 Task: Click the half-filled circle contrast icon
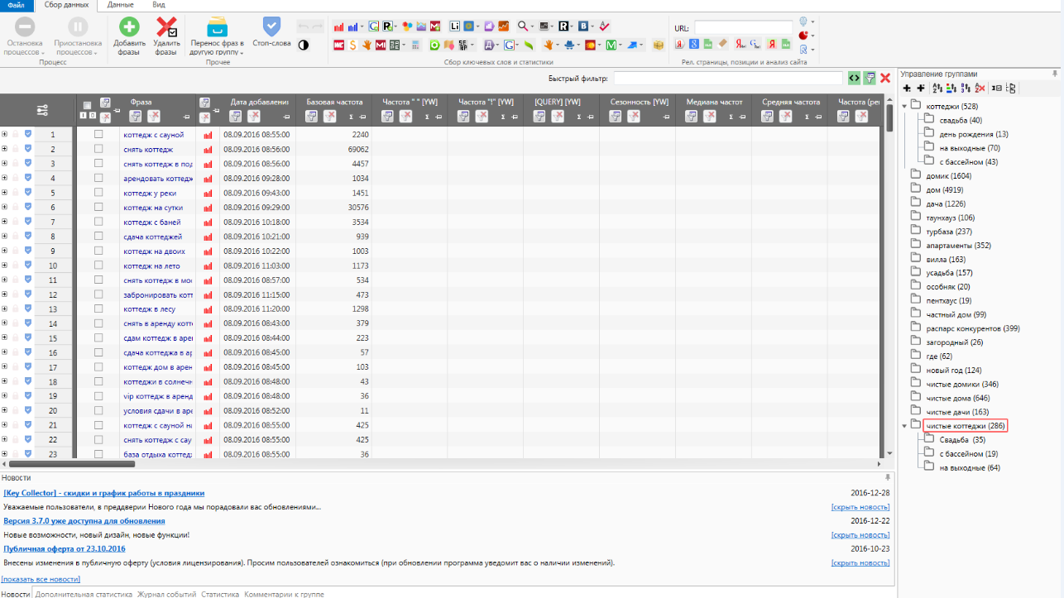[303, 45]
